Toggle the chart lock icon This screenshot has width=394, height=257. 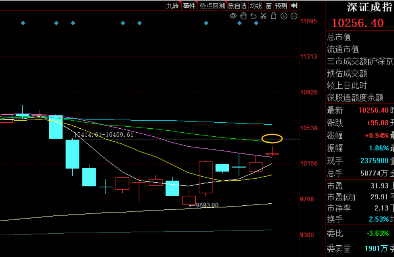(x=274, y=16)
